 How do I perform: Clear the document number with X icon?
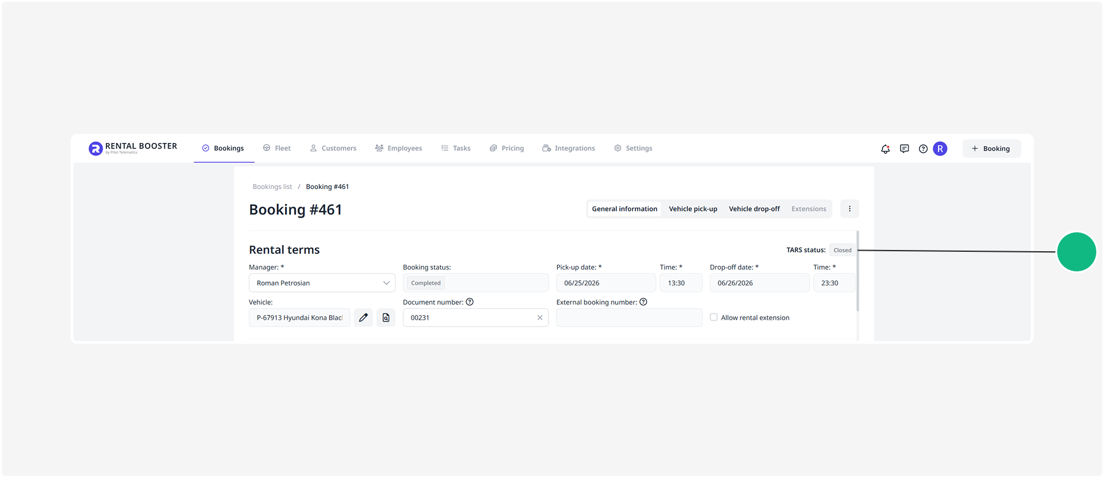540,318
